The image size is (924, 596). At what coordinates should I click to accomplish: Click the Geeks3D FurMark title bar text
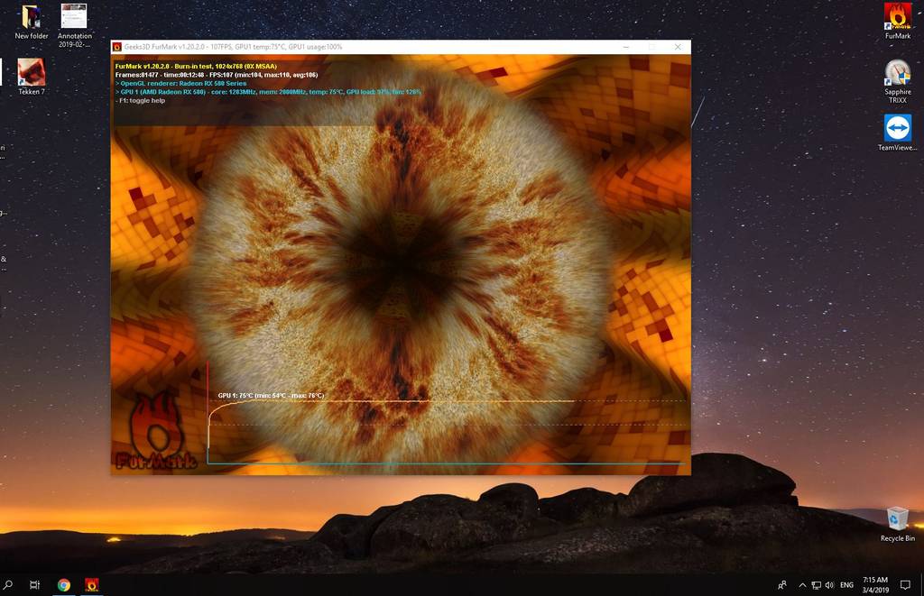pos(233,47)
